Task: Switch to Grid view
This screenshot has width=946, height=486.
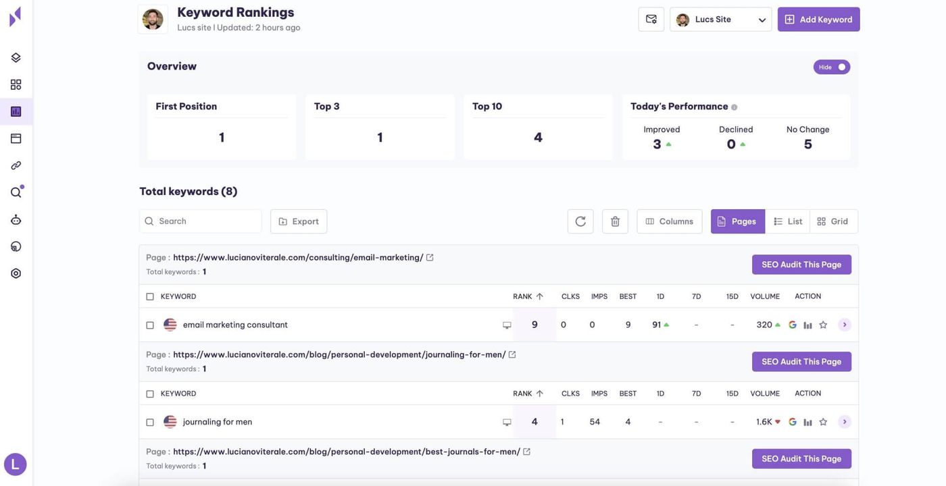Action: 834,221
